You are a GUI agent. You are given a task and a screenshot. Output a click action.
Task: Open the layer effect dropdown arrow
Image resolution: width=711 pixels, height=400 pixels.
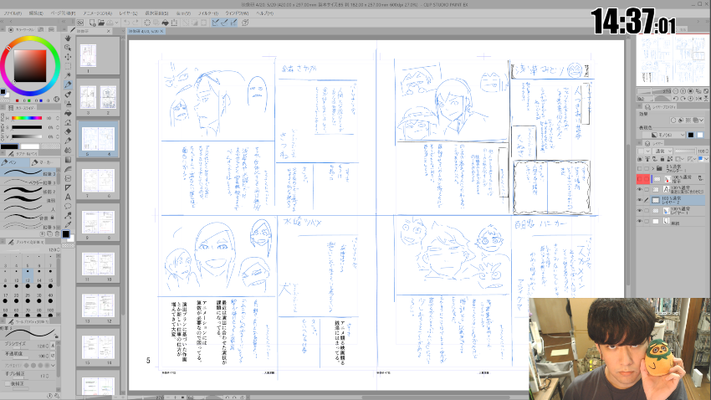tap(702, 121)
